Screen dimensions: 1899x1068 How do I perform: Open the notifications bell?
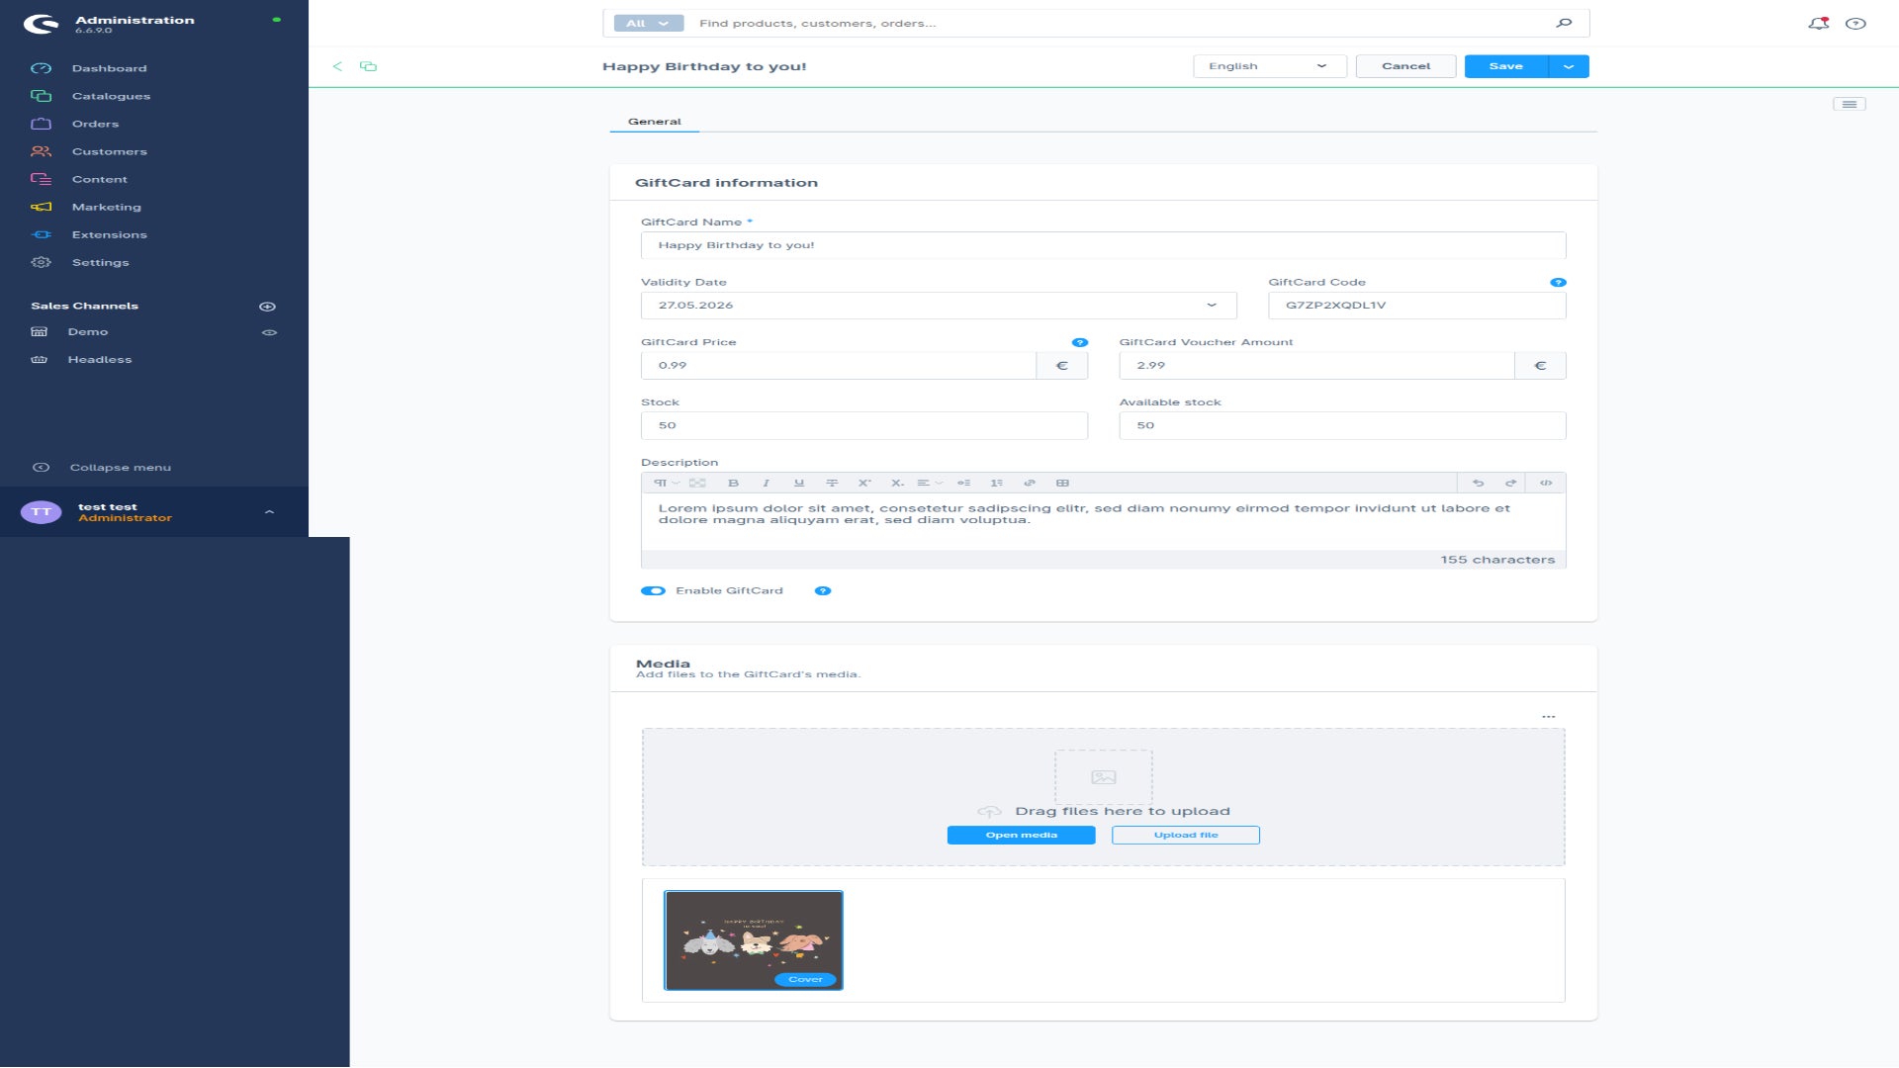pos(1818,23)
